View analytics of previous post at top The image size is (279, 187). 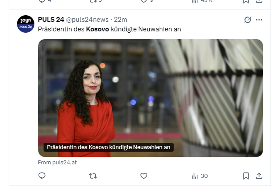pyautogui.click(x=202, y=1)
